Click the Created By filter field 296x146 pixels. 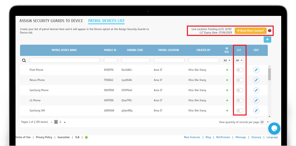click(x=204, y=60)
